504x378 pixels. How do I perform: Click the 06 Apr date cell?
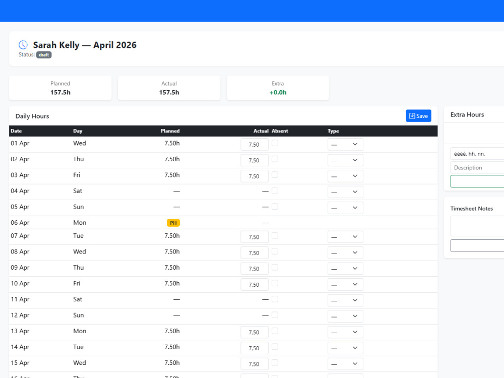20,223
